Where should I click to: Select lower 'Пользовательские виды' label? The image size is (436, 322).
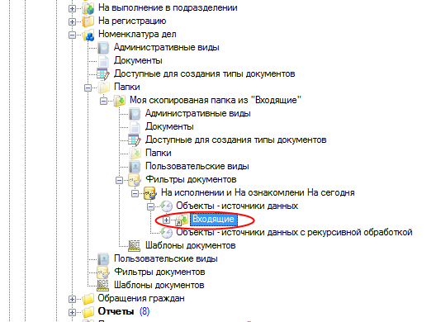(x=166, y=259)
